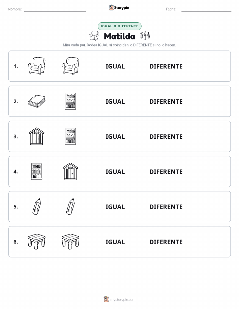Click the bookshelf image in row 2

[x=70, y=101]
